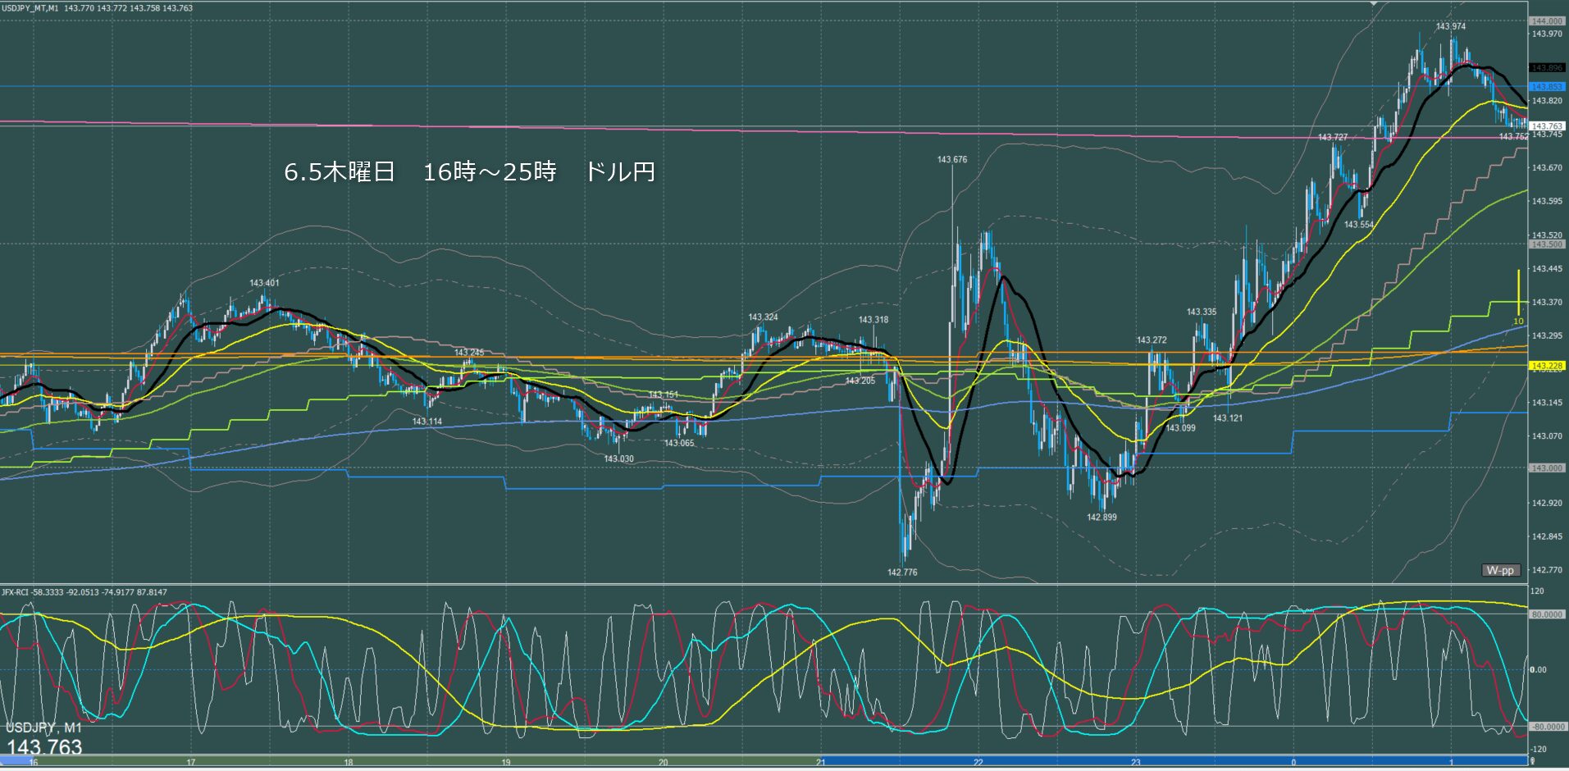The height and width of the screenshot is (771, 1569).
Task: Select the 142.899 low label
Action: tap(1101, 518)
